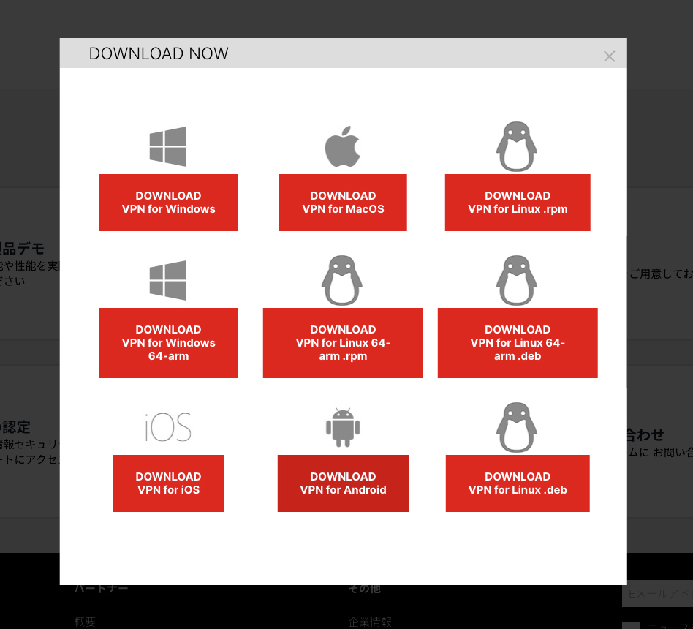Viewport: 693px width, 629px height.
Task: Download VPN for iOS
Action: 168,483
